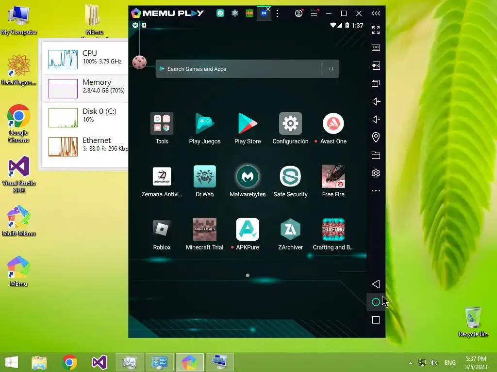
Task: Open My Computer desktop icon
Action: (19, 19)
